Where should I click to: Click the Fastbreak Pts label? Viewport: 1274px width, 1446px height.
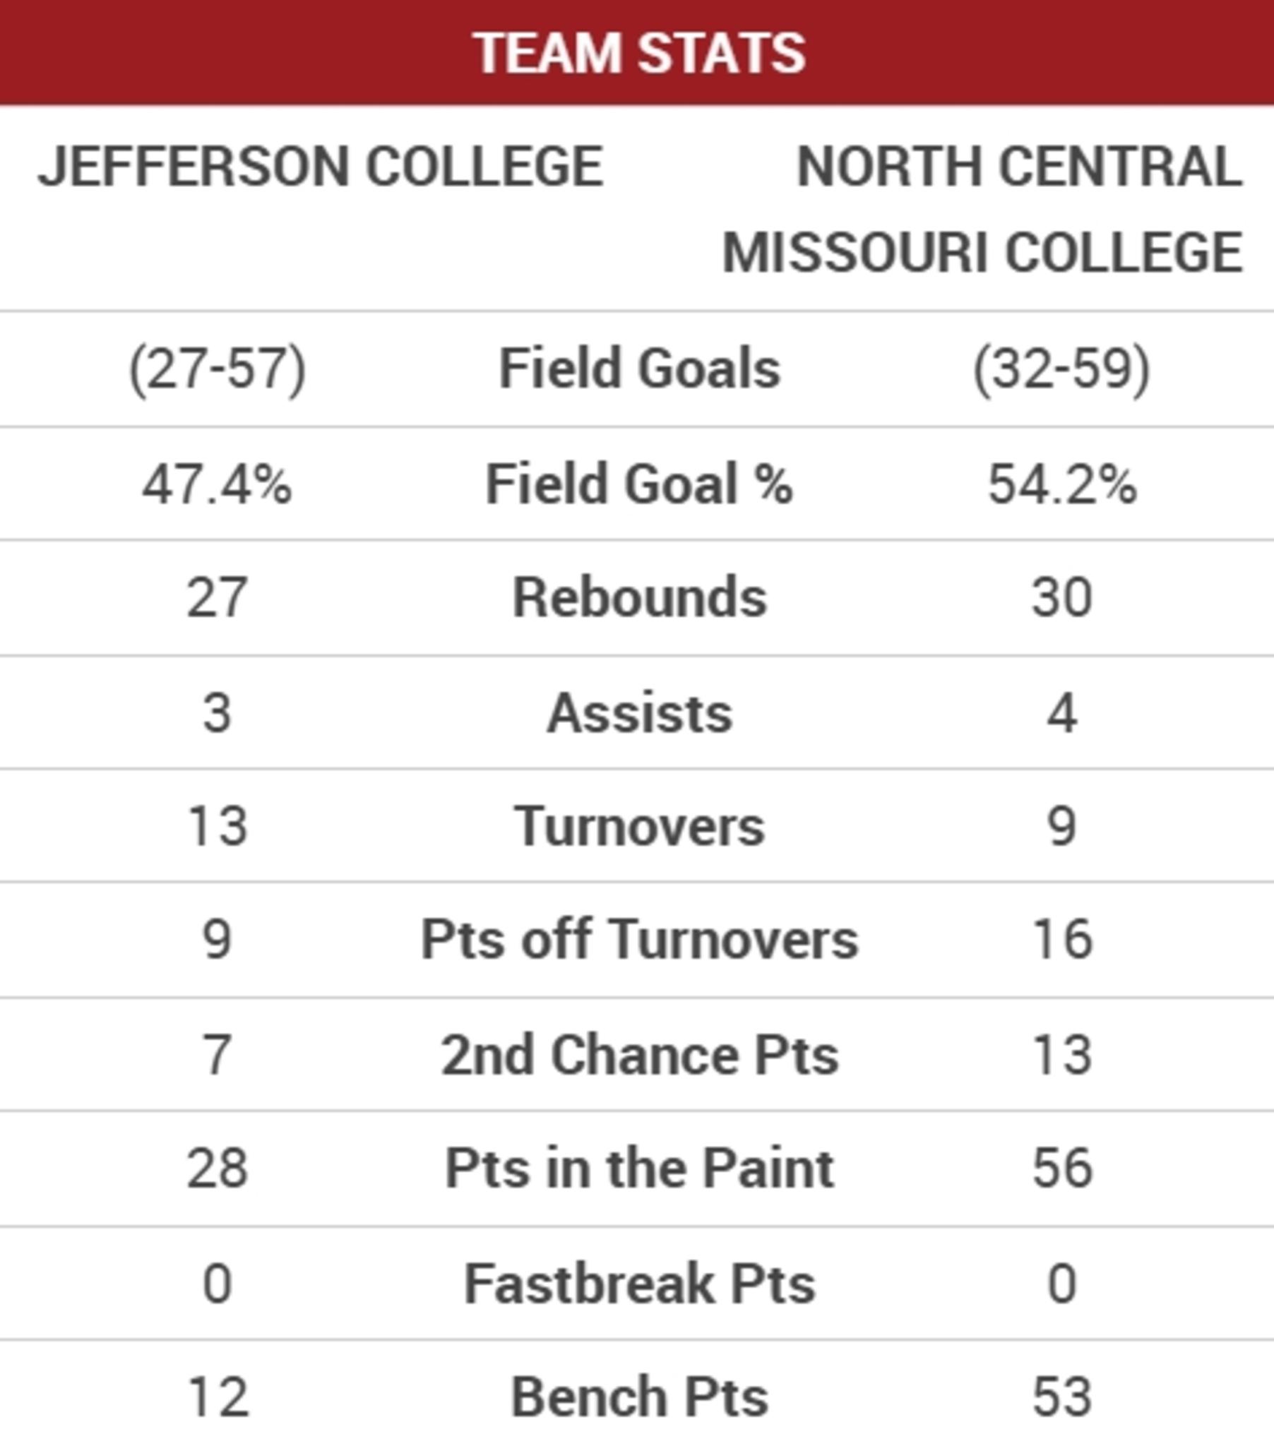point(639,1284)
